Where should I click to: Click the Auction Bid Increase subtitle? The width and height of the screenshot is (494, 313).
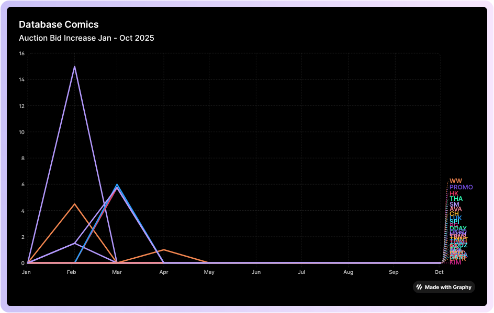(86, 38)
